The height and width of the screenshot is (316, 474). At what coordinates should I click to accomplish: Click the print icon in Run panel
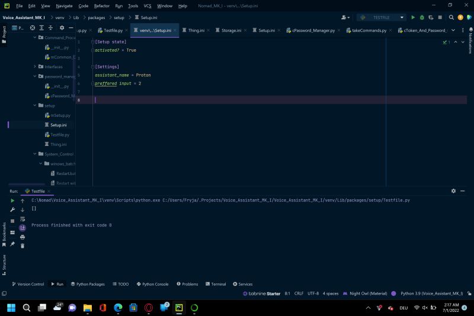pos(23,237)
